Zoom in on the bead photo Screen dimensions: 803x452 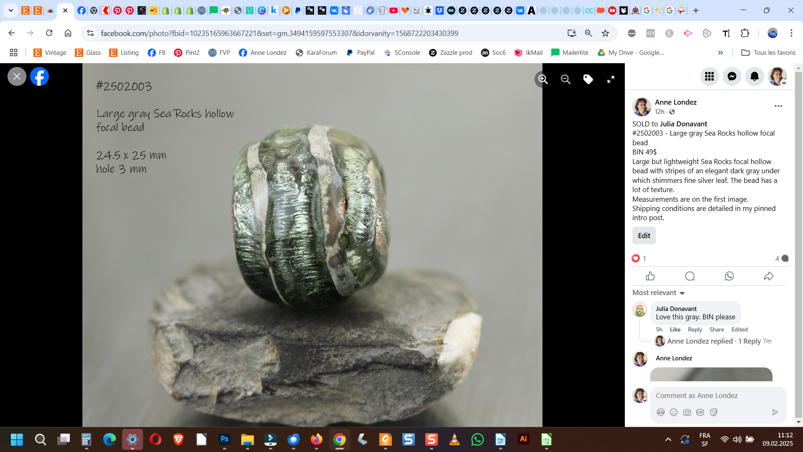pyautogui.click(x=543, y=79)
